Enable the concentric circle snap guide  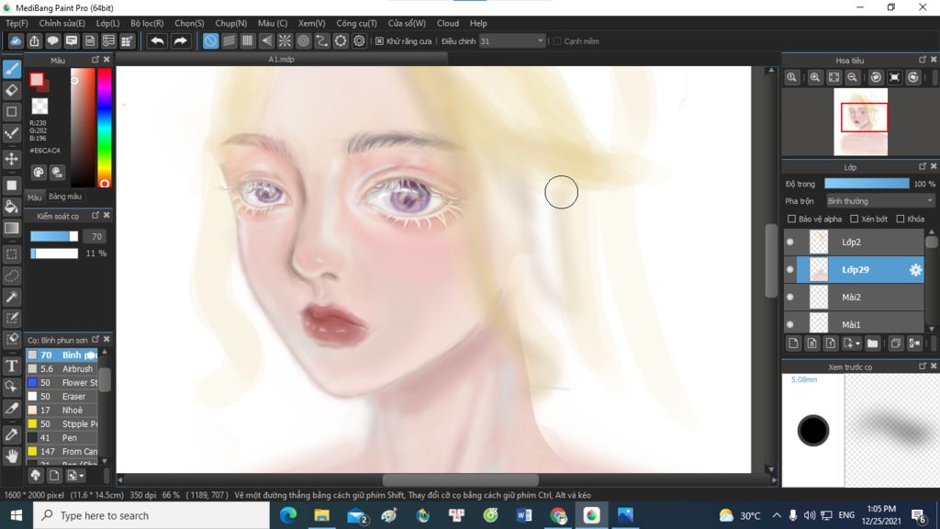(x=303, y=40)
